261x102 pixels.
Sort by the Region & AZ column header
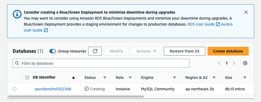pos(196,78)
